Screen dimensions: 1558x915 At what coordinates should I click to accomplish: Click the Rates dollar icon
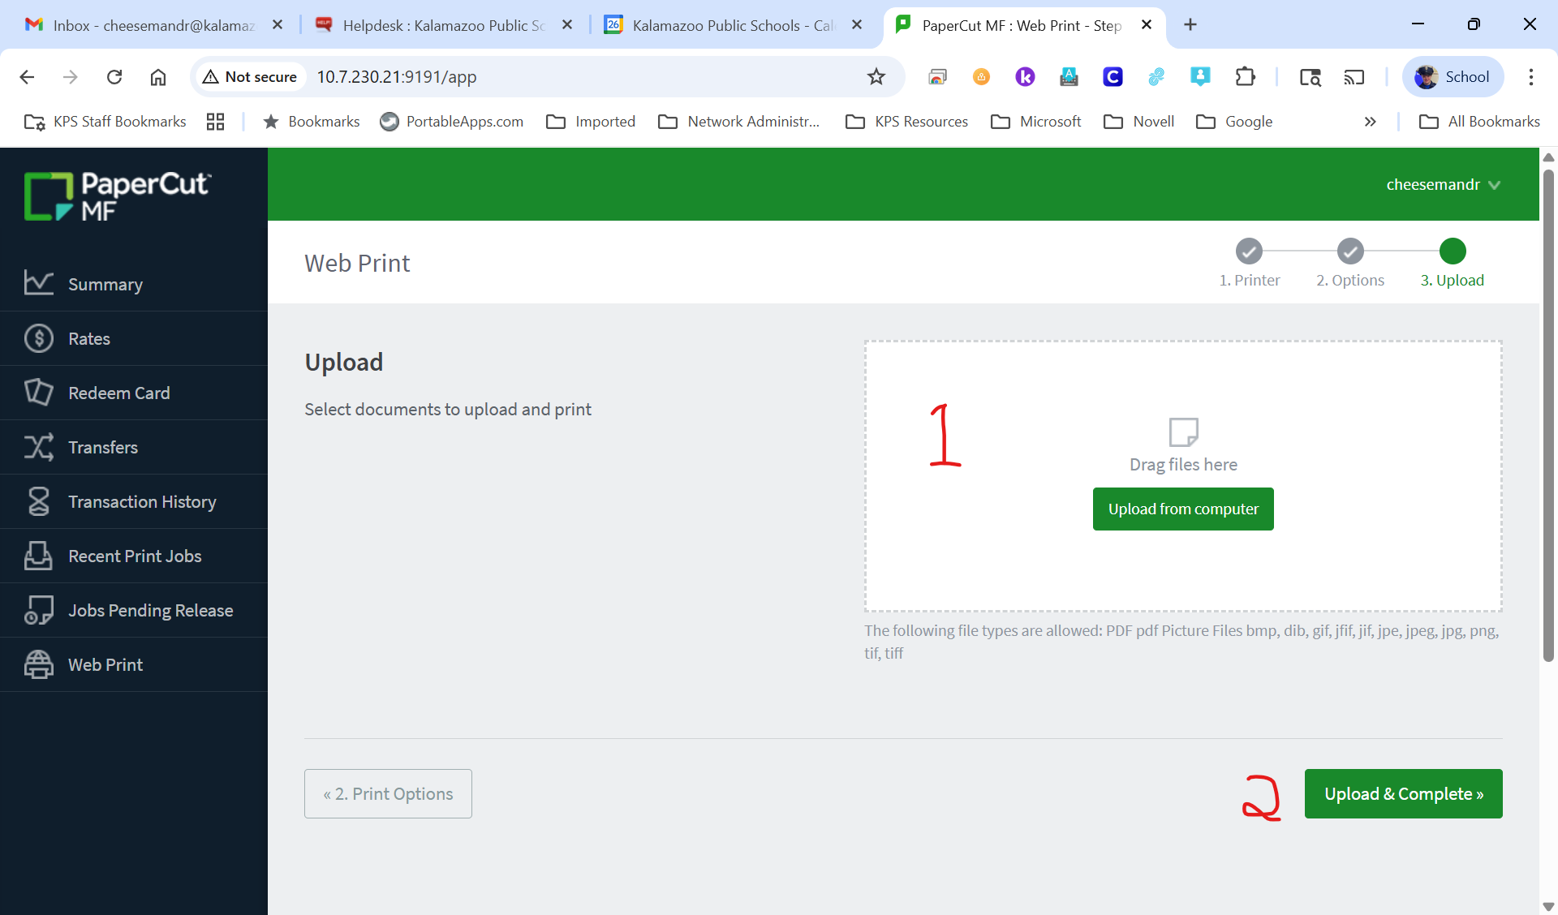tap(38, 338)
